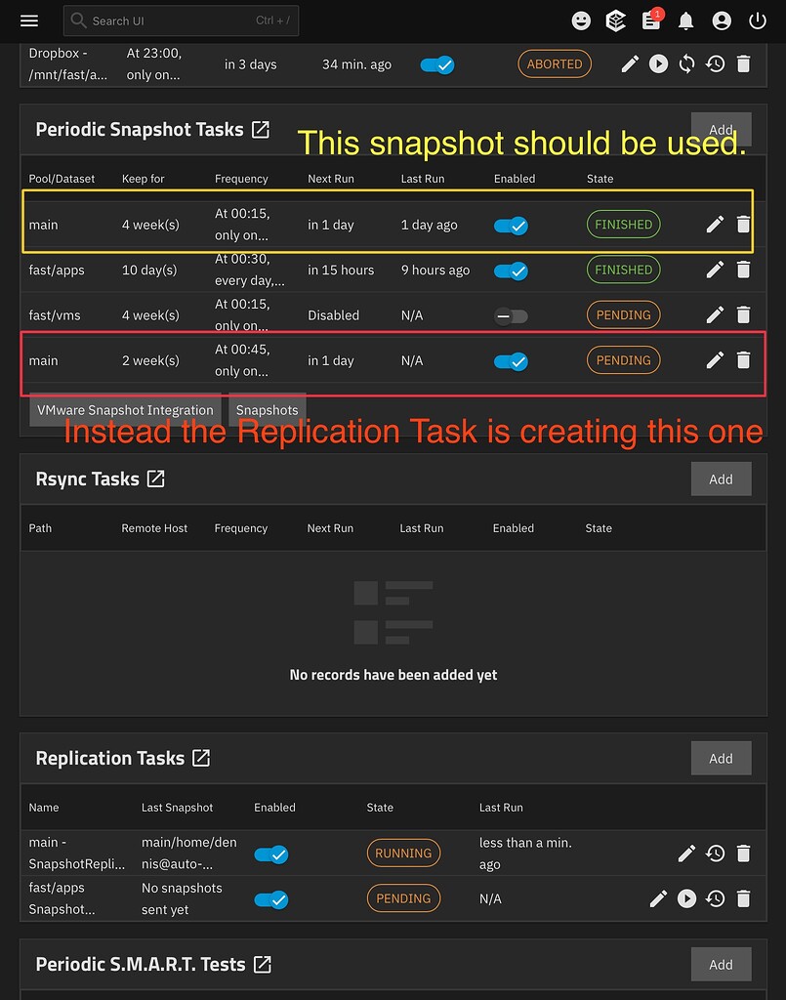This screenshot has width=786, height=1000.
Task: Open the notifications bell
Action: point(686,20)
